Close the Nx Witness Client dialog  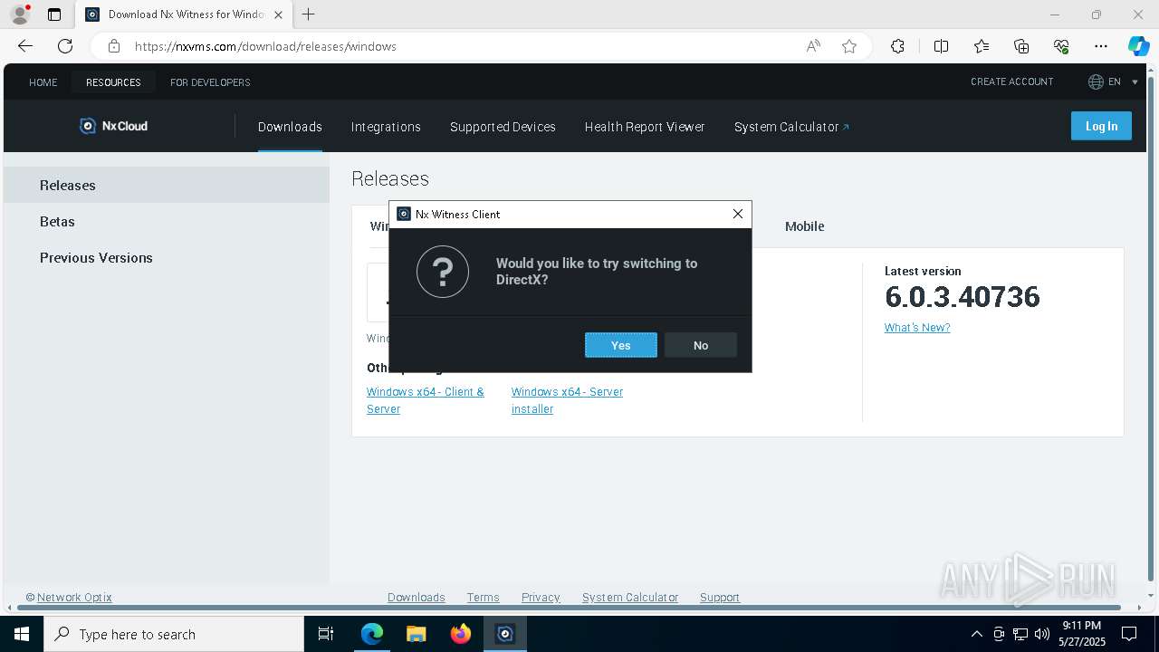coord(738,214)
